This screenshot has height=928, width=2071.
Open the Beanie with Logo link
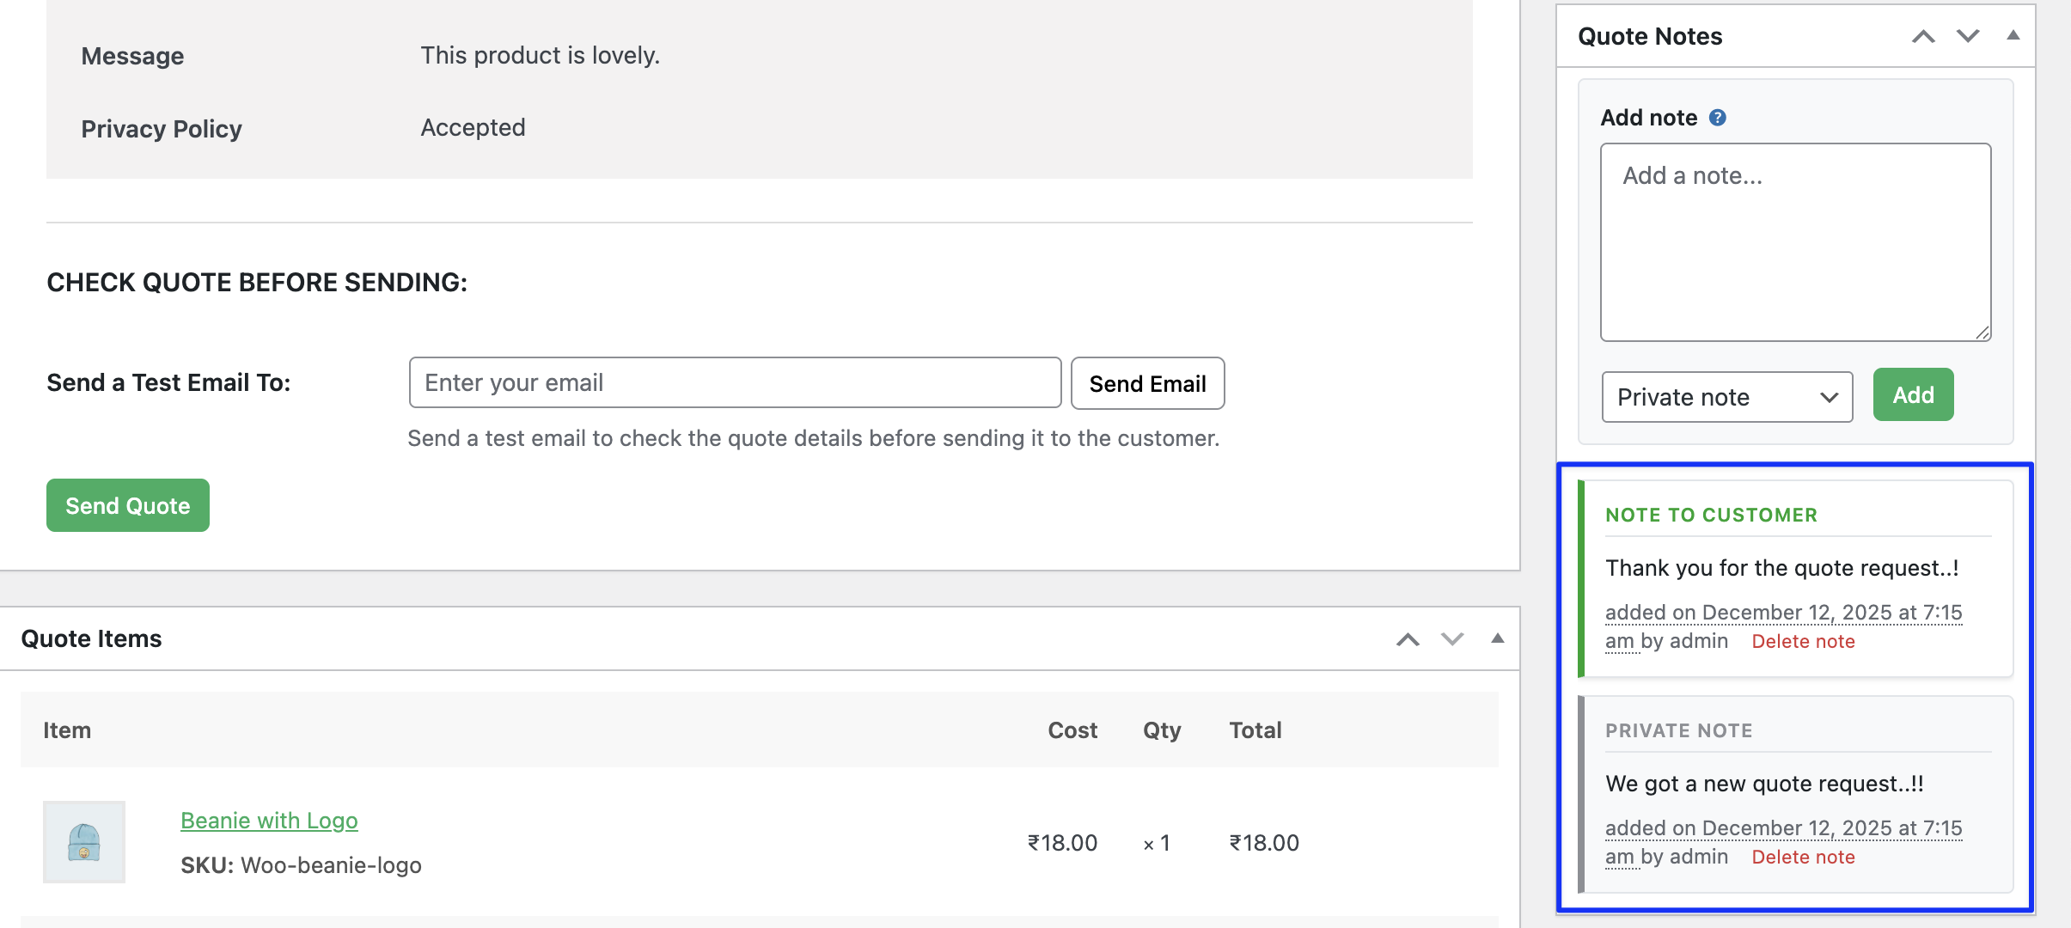(x=269, y=821)
